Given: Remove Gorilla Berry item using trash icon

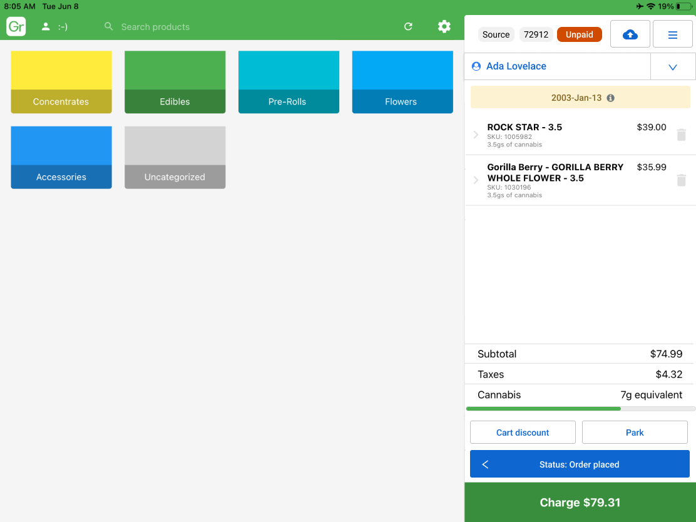Looking at the screenshot, I should point(682,180).
